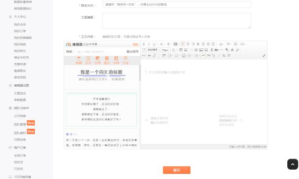
Task: Click inside the main editor content area
Action: click(204, 102)
